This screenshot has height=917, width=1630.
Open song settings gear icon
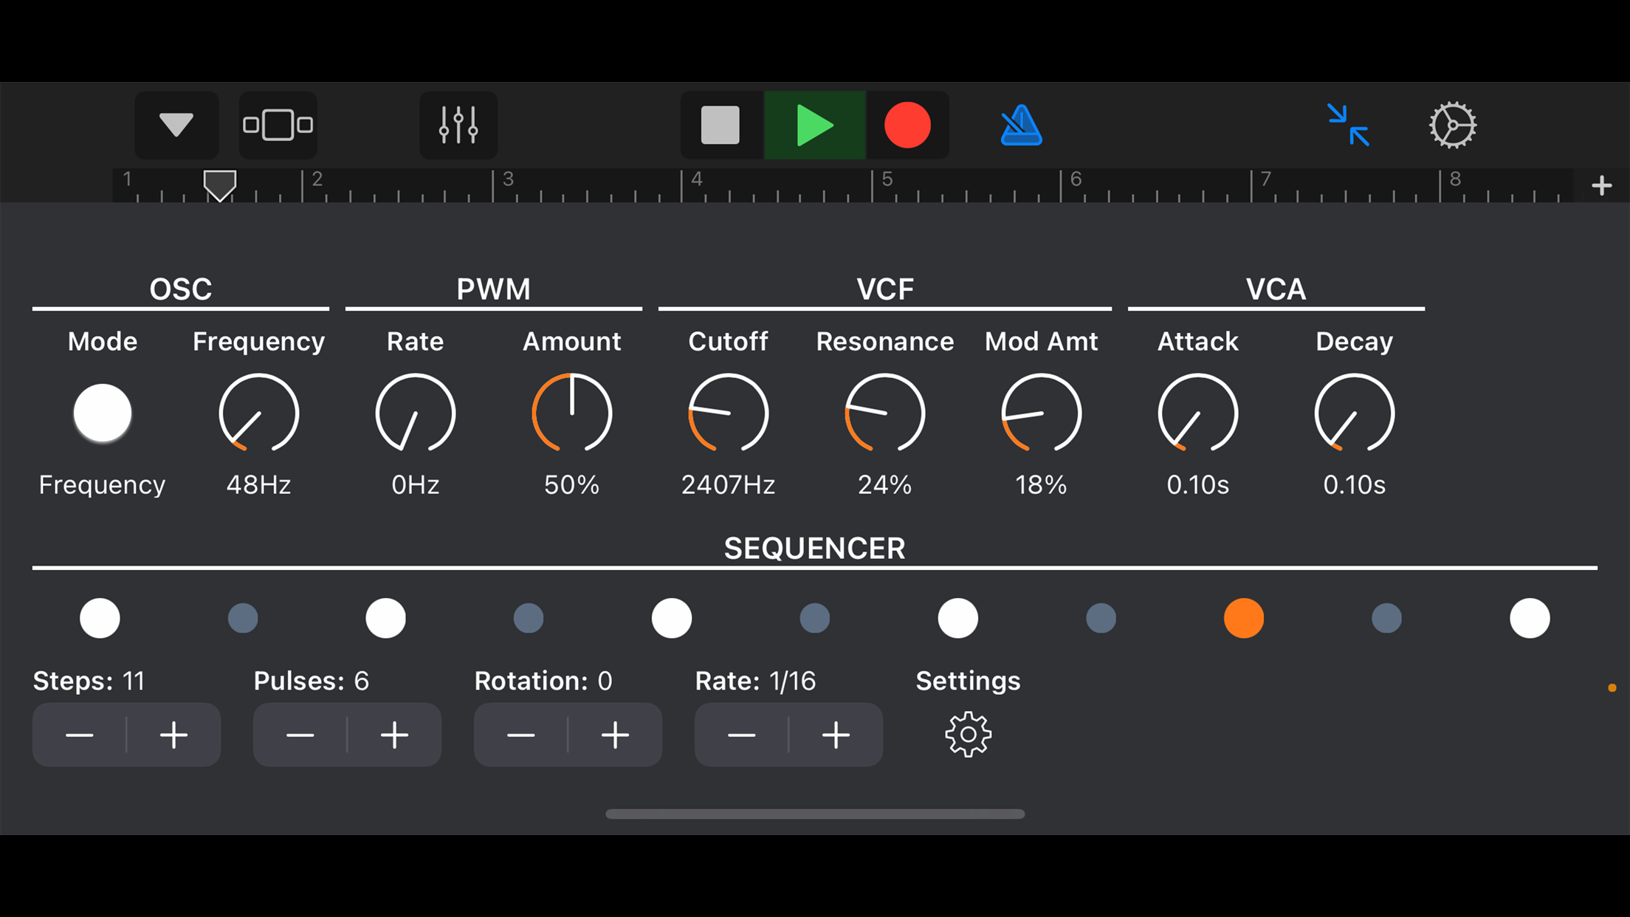[1452, 125]
